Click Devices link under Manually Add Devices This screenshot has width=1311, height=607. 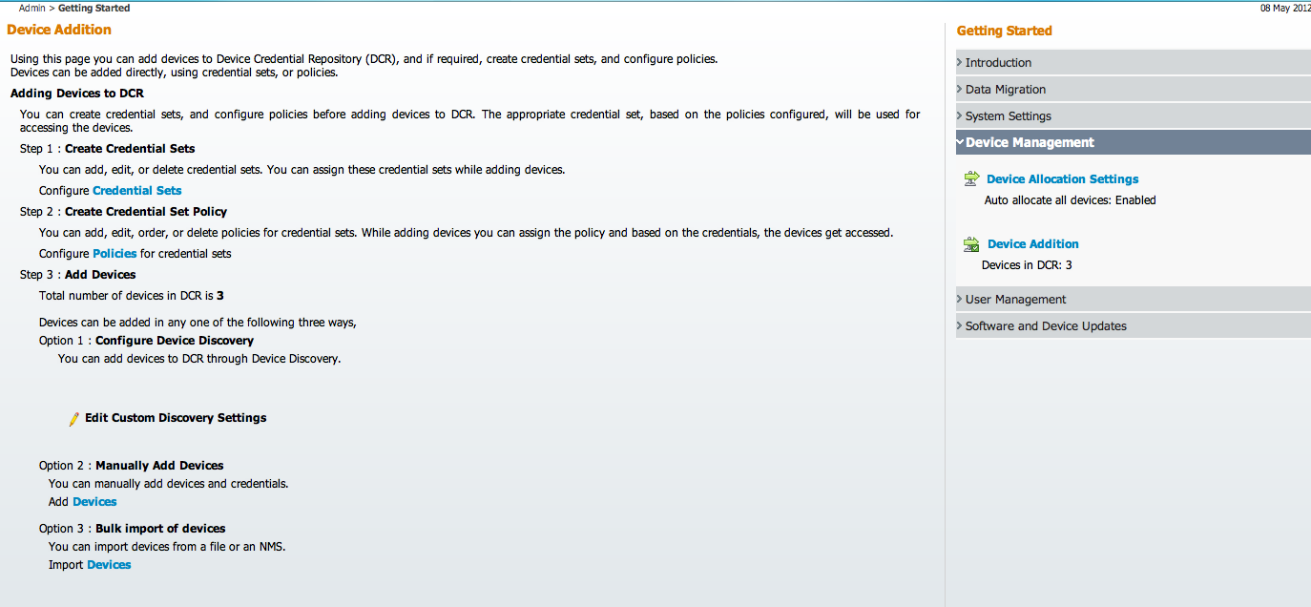[94, 502]
